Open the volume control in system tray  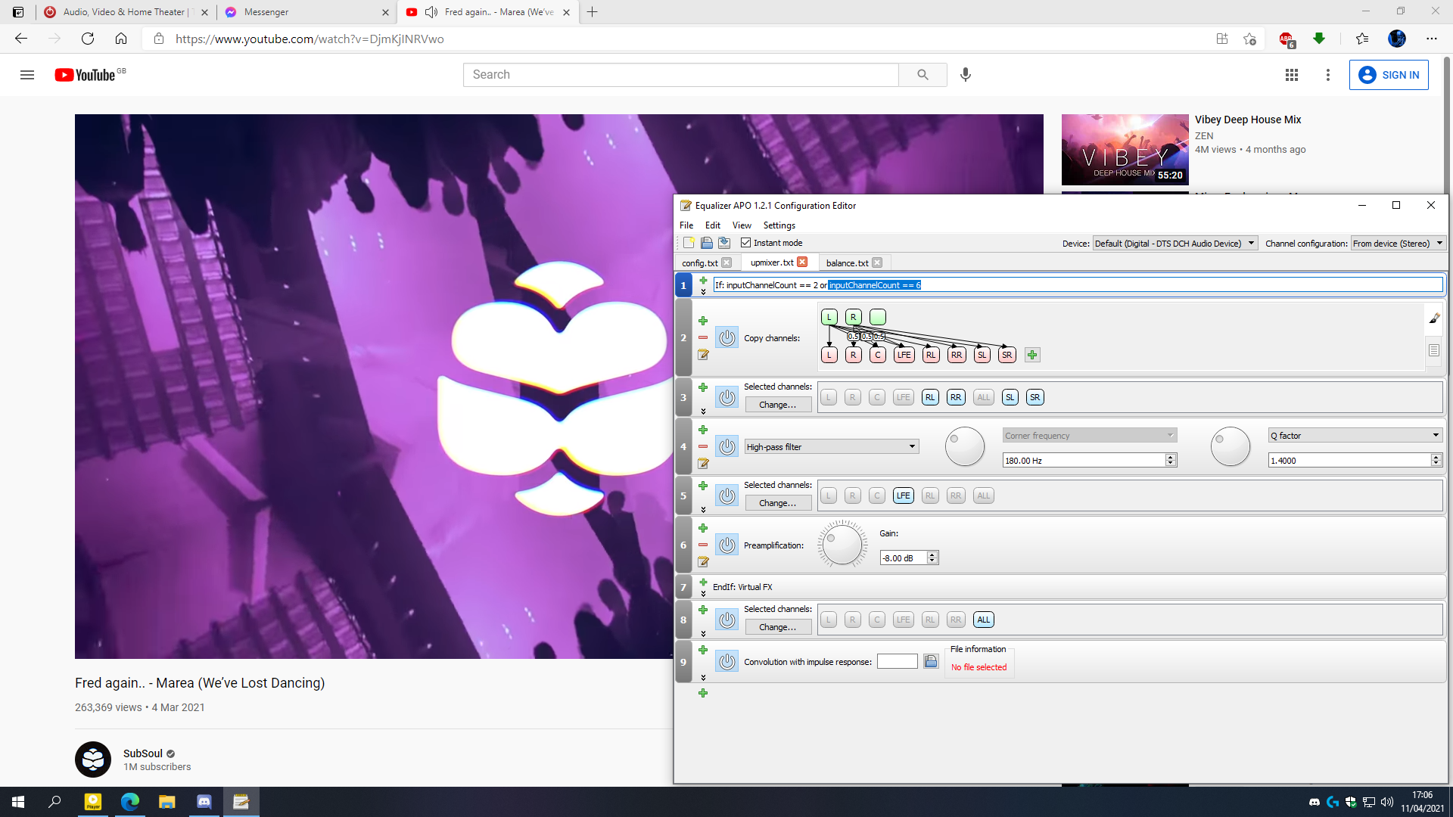tap(1387, 802)
